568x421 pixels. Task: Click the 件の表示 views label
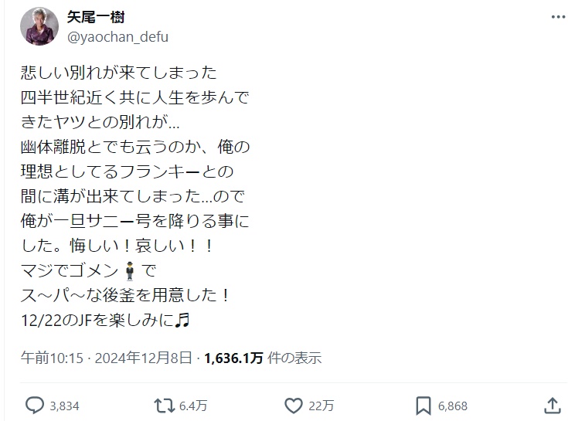coord(294,358)
